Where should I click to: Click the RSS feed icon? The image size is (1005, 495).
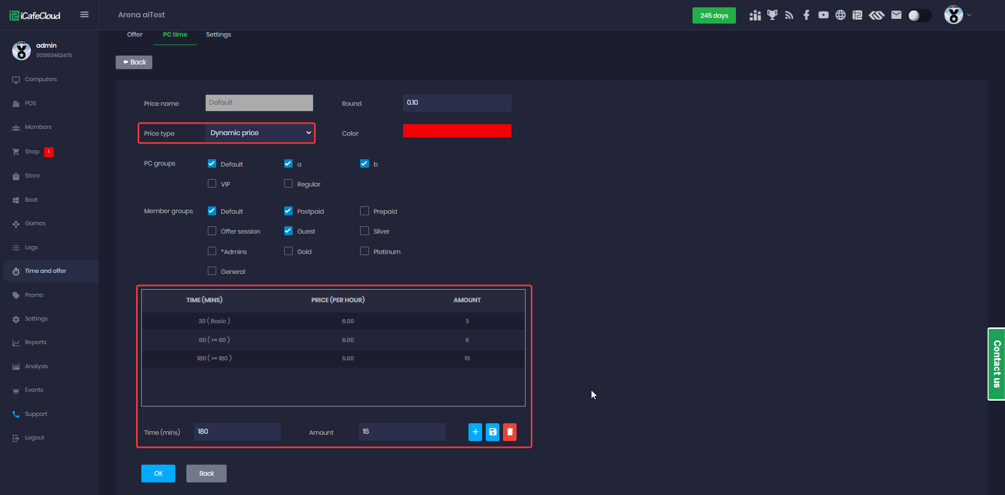[x=789, y=15]
